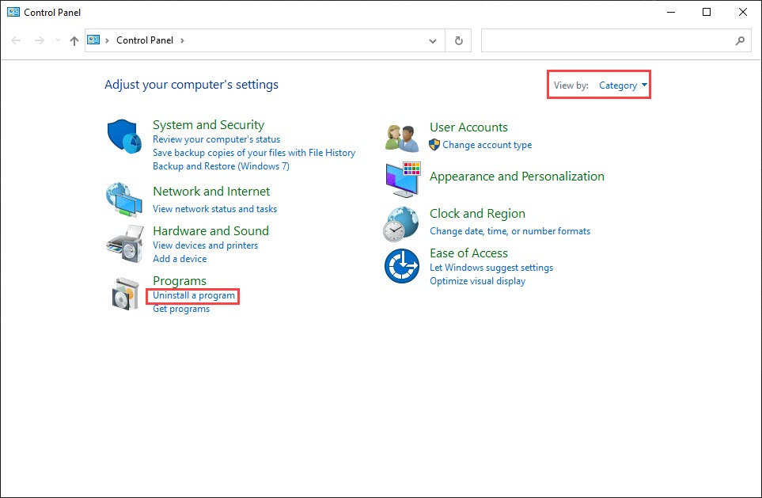The width and height of the screenshot is (762, 498).
Task: Open Ease of Access category heading
Action: click(468, 253)
